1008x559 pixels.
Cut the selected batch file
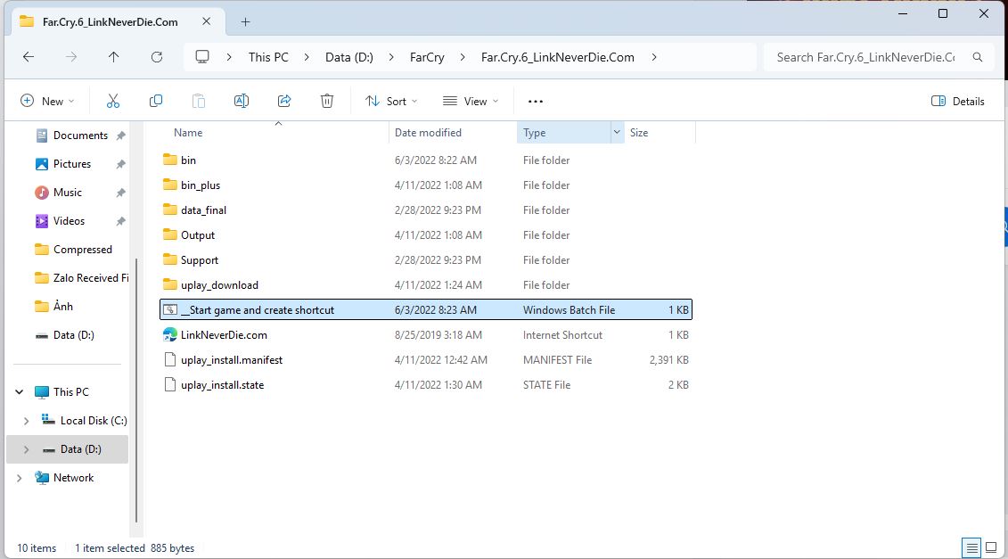coord(112,101)
